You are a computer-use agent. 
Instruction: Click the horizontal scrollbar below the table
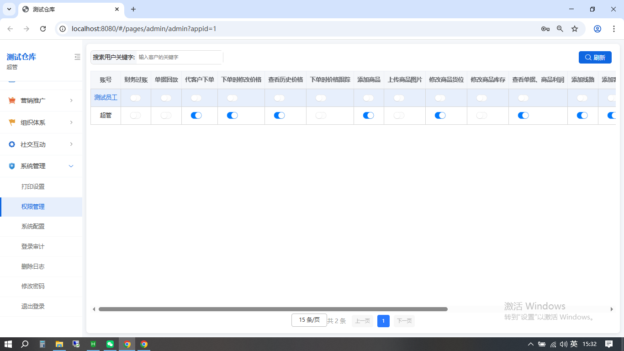(x=274, y=309)
